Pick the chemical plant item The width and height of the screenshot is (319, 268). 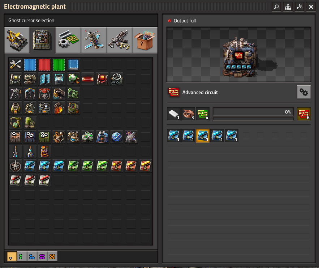pos(73,137)
